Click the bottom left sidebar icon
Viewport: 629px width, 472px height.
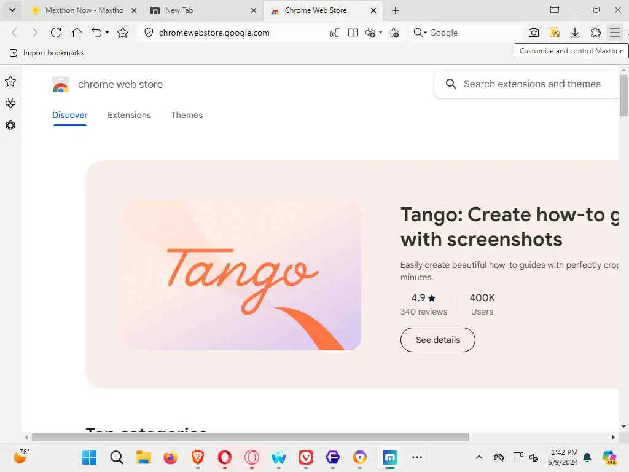(x=10, y=125)
